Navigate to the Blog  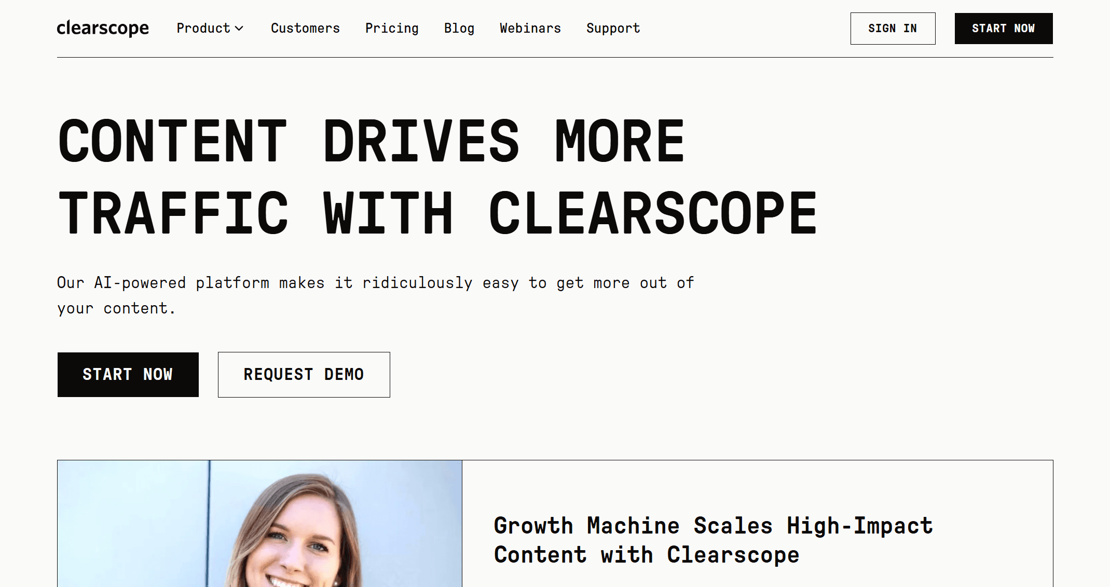(x=459, y=29)
